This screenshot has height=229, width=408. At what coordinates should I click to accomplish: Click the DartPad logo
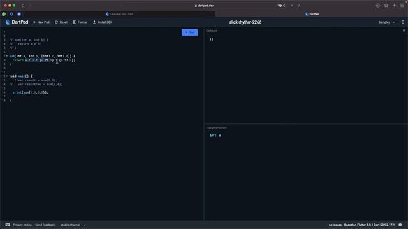(17, 22)
